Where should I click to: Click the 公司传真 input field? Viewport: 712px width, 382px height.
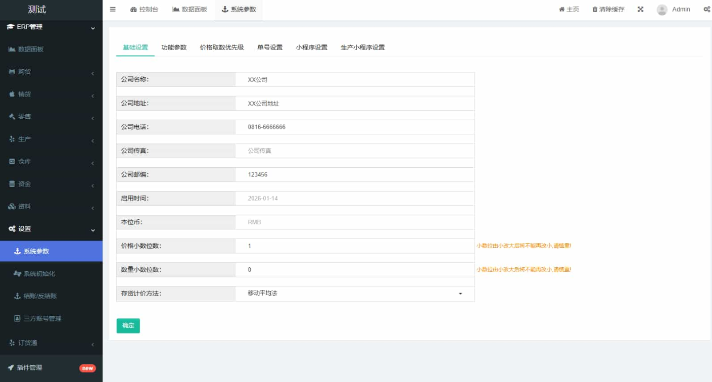pos(354,151)
